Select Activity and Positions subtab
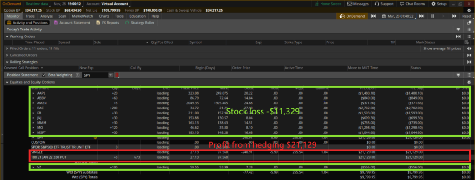This screenshot has height=180, width=475. coord(27,23)
